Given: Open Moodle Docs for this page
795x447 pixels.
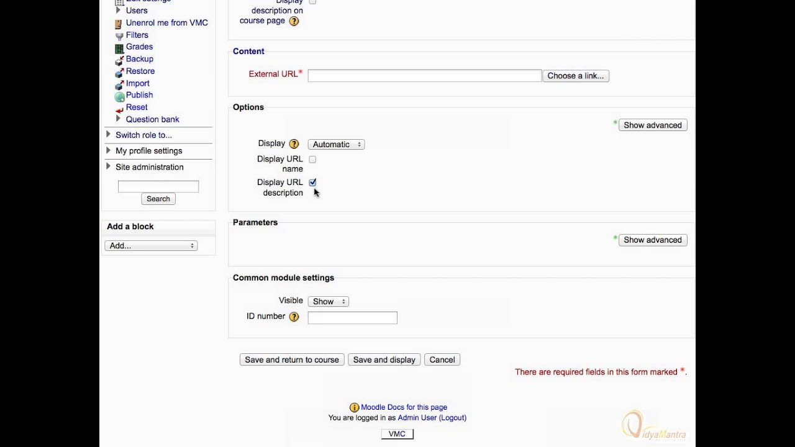Looking at the screenshot, I should pyautogui.click(x=404, y=407).
